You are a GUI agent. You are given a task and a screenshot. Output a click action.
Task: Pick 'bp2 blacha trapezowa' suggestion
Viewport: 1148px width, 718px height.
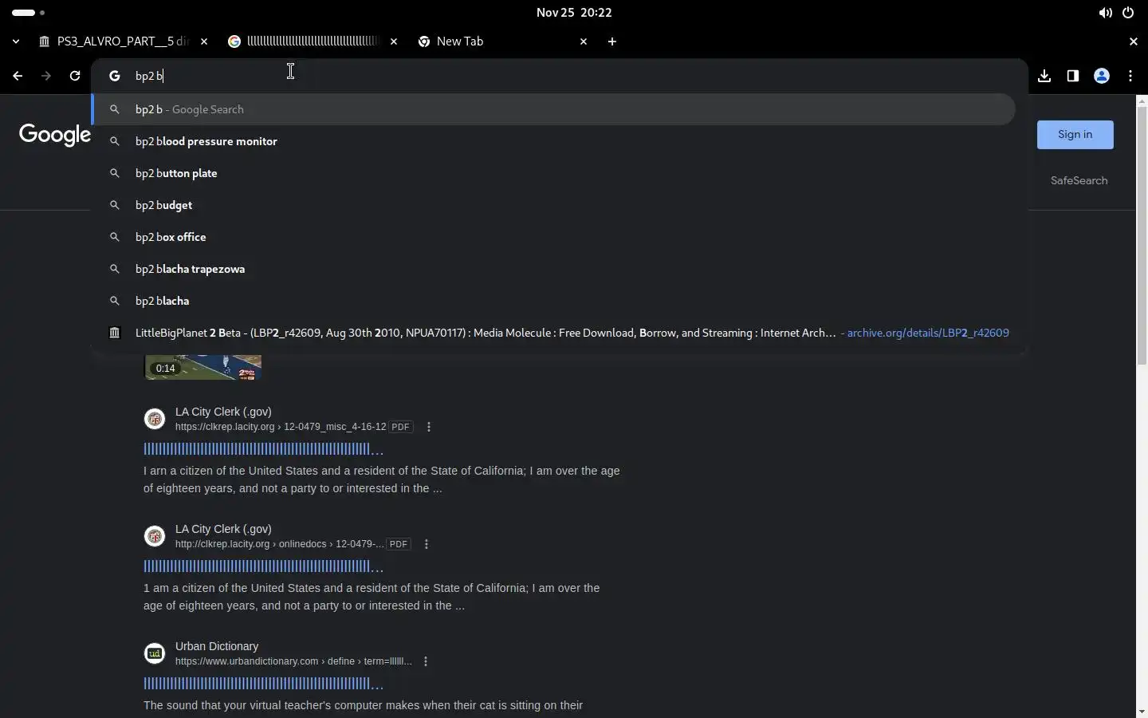[x=553, y=269]
